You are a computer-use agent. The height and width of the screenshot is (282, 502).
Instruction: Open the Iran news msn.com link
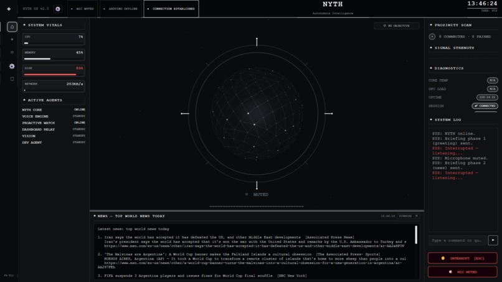click(254, 246)
